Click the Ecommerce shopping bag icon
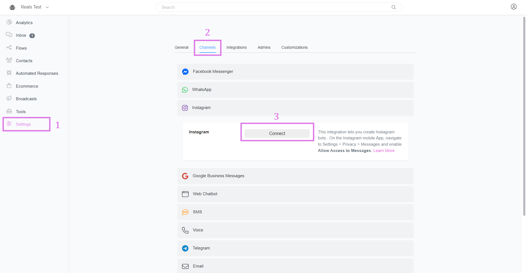The height and width of the screenshot is (273, 527). tap(9, 85)
